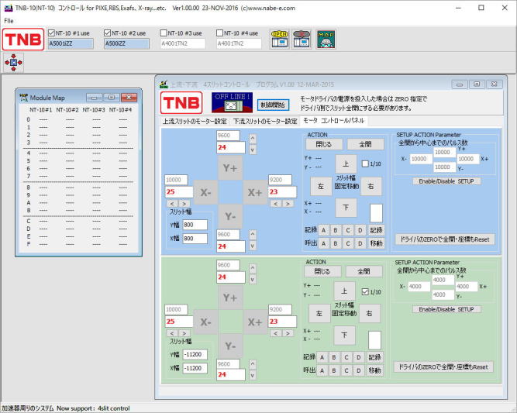Click up stepper beside top Y+ value, blue panel
The height and width of the screenshot is (413, 517).
(x=253, y=138)
